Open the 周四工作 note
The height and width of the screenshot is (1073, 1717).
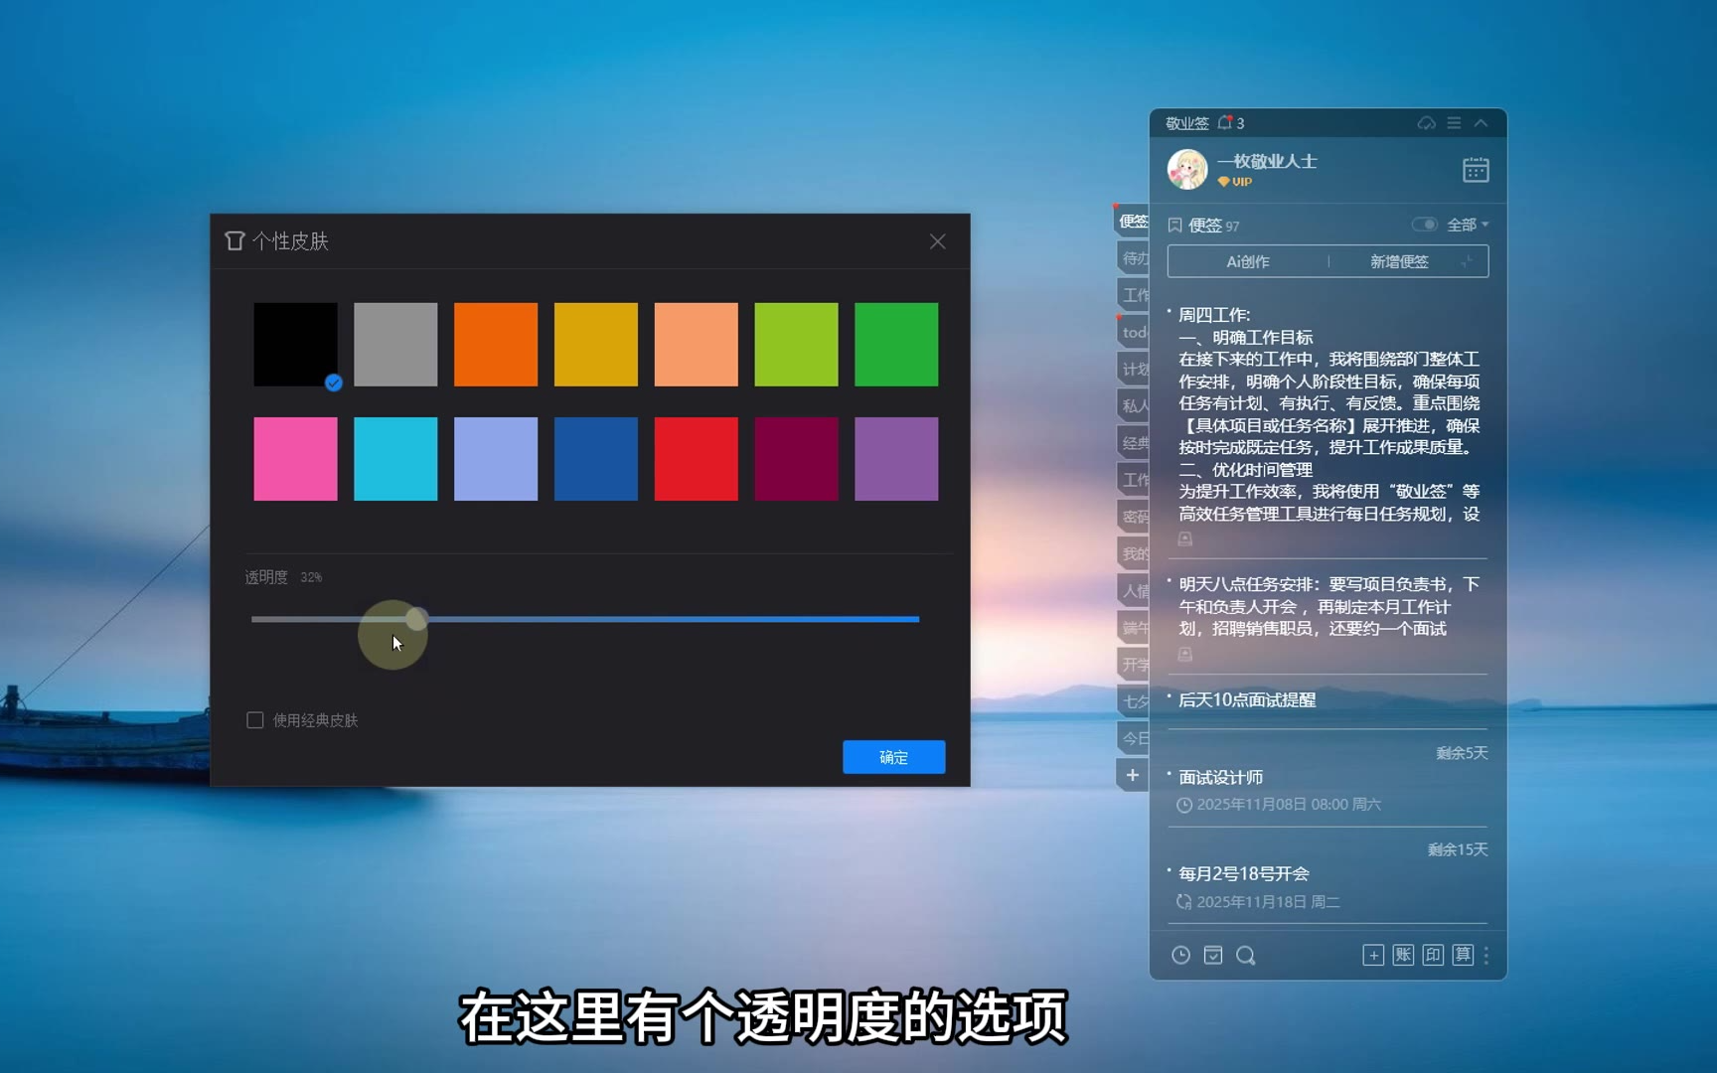coord(1328,414)
